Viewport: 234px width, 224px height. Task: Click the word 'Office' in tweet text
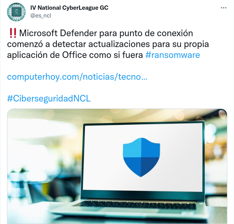point(74,55)
